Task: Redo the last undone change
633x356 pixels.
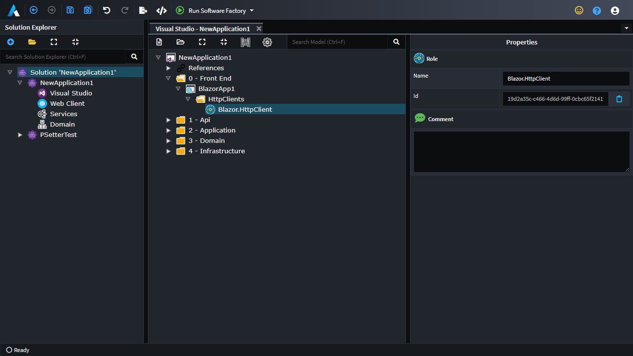Action: (125, 10)
